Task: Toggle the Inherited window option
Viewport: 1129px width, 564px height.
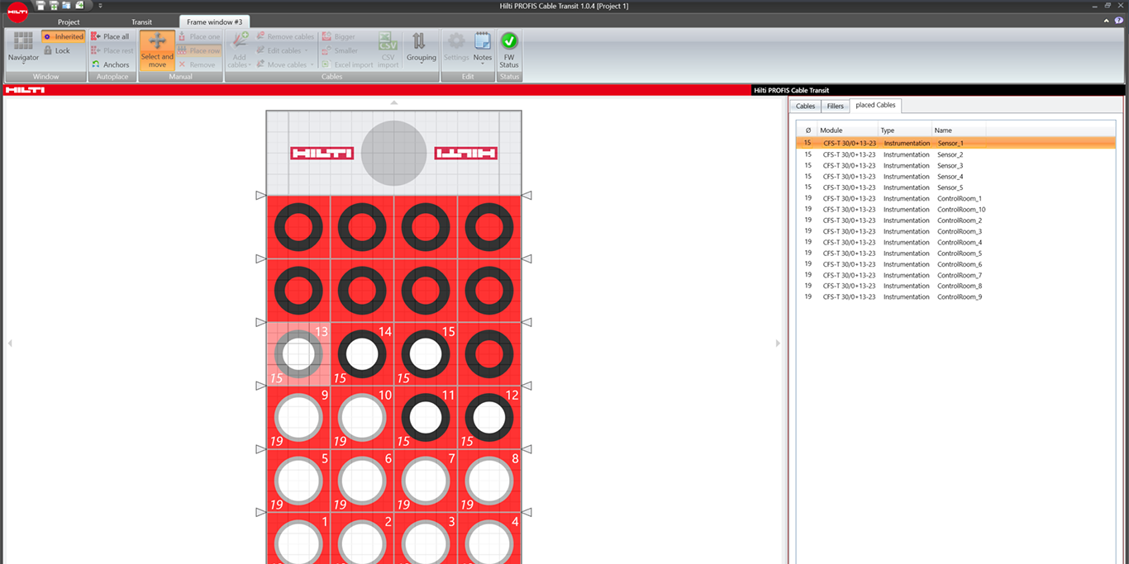Action: click(64, 36)
